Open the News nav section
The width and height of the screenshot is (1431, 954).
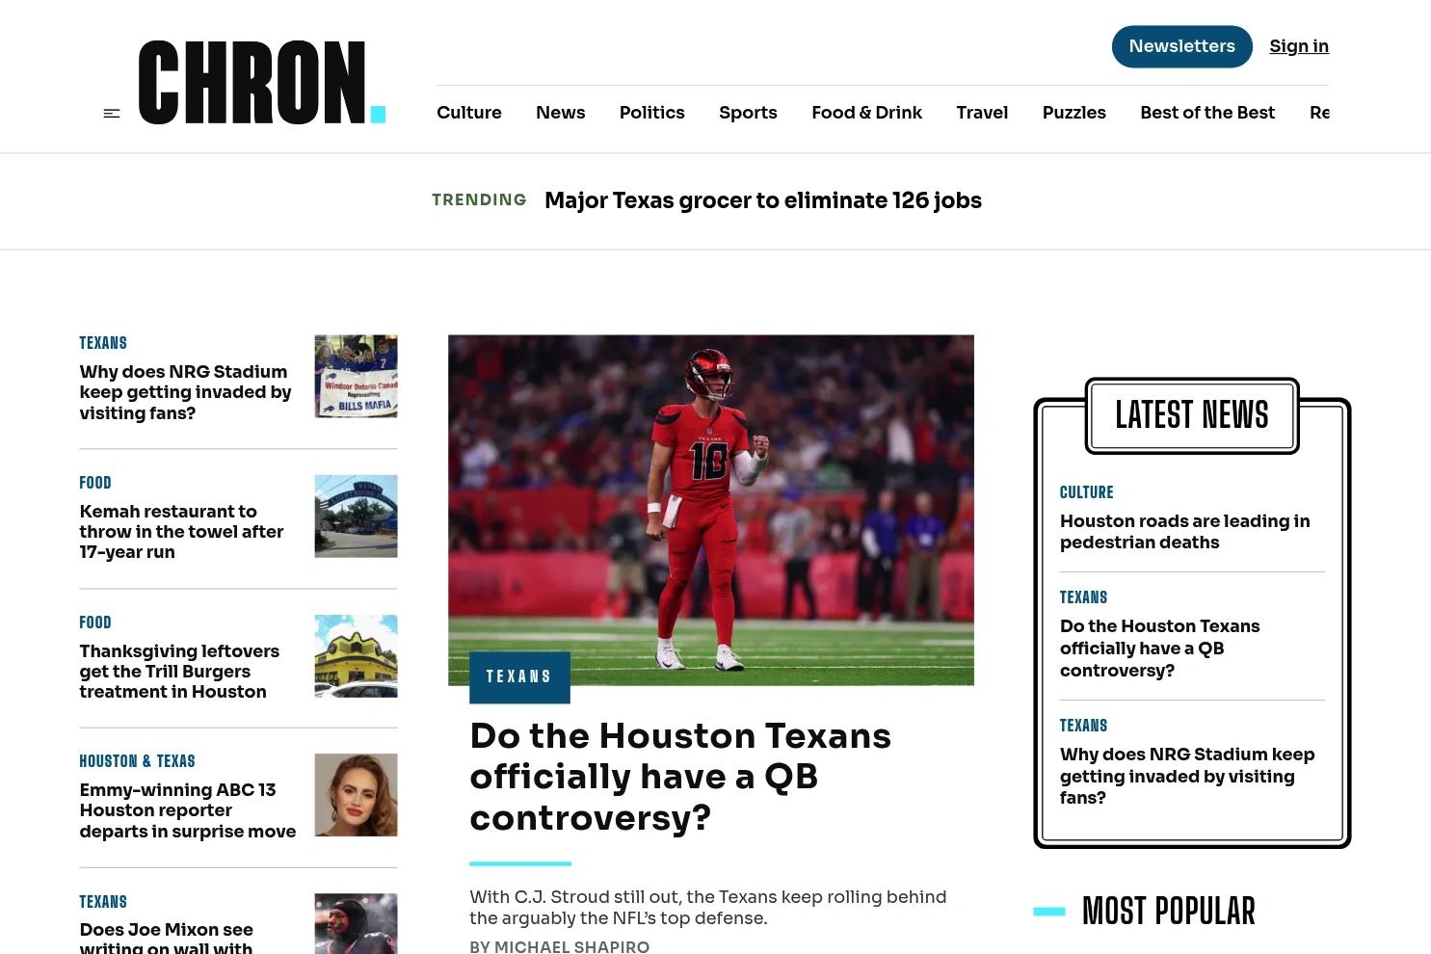click(561, 113)
